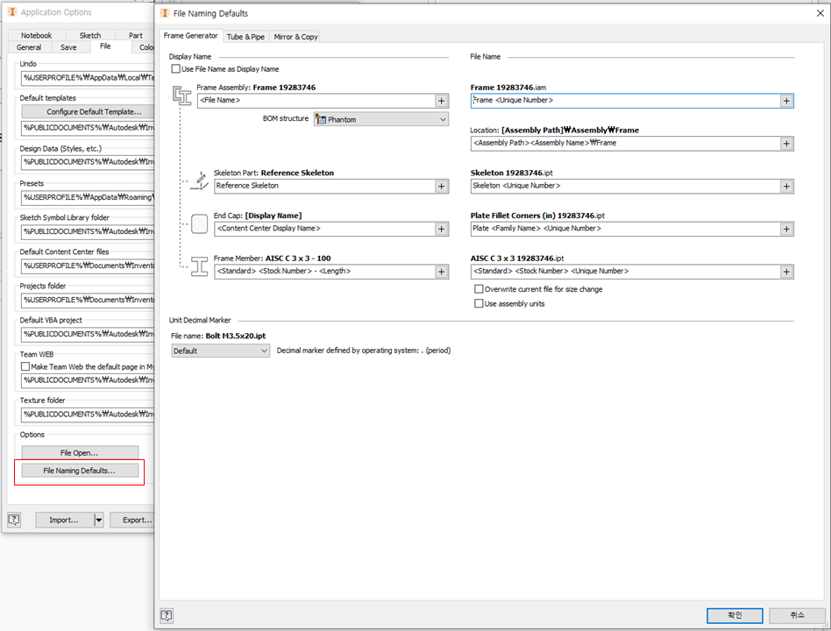Click the File Open button
831x631 pixels.
coord(79,451)
